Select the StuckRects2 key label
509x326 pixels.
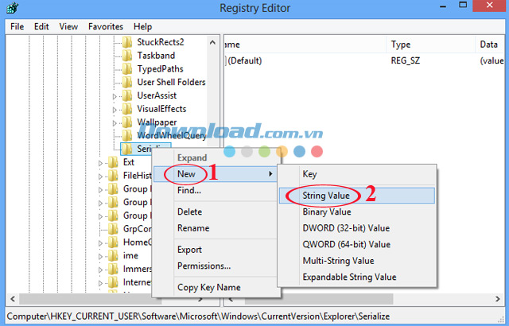point(161,42)
